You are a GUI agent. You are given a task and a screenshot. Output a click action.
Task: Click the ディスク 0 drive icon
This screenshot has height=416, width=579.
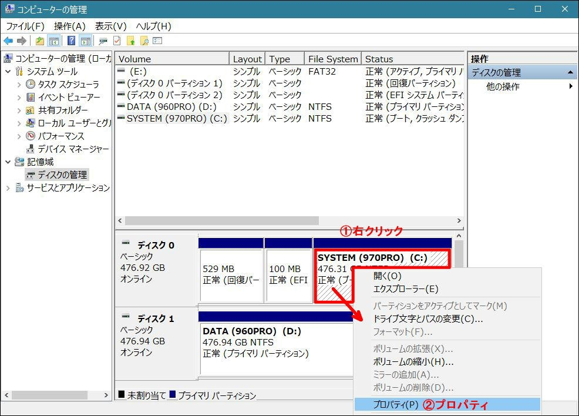126,243
